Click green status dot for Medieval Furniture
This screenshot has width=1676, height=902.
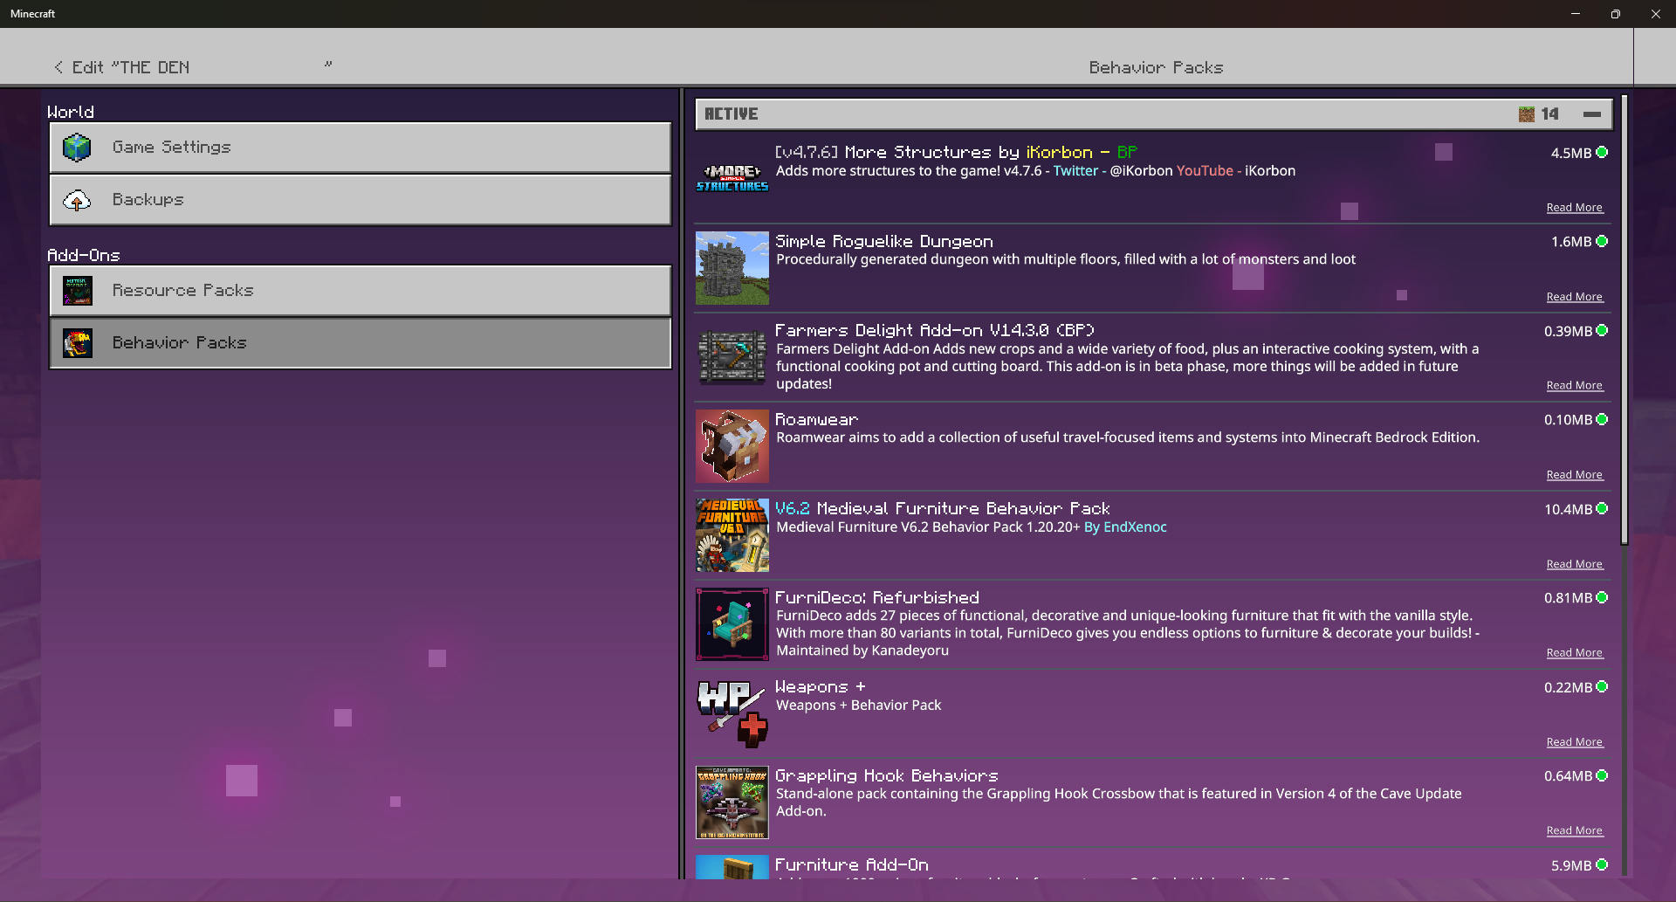(1602, 509)
